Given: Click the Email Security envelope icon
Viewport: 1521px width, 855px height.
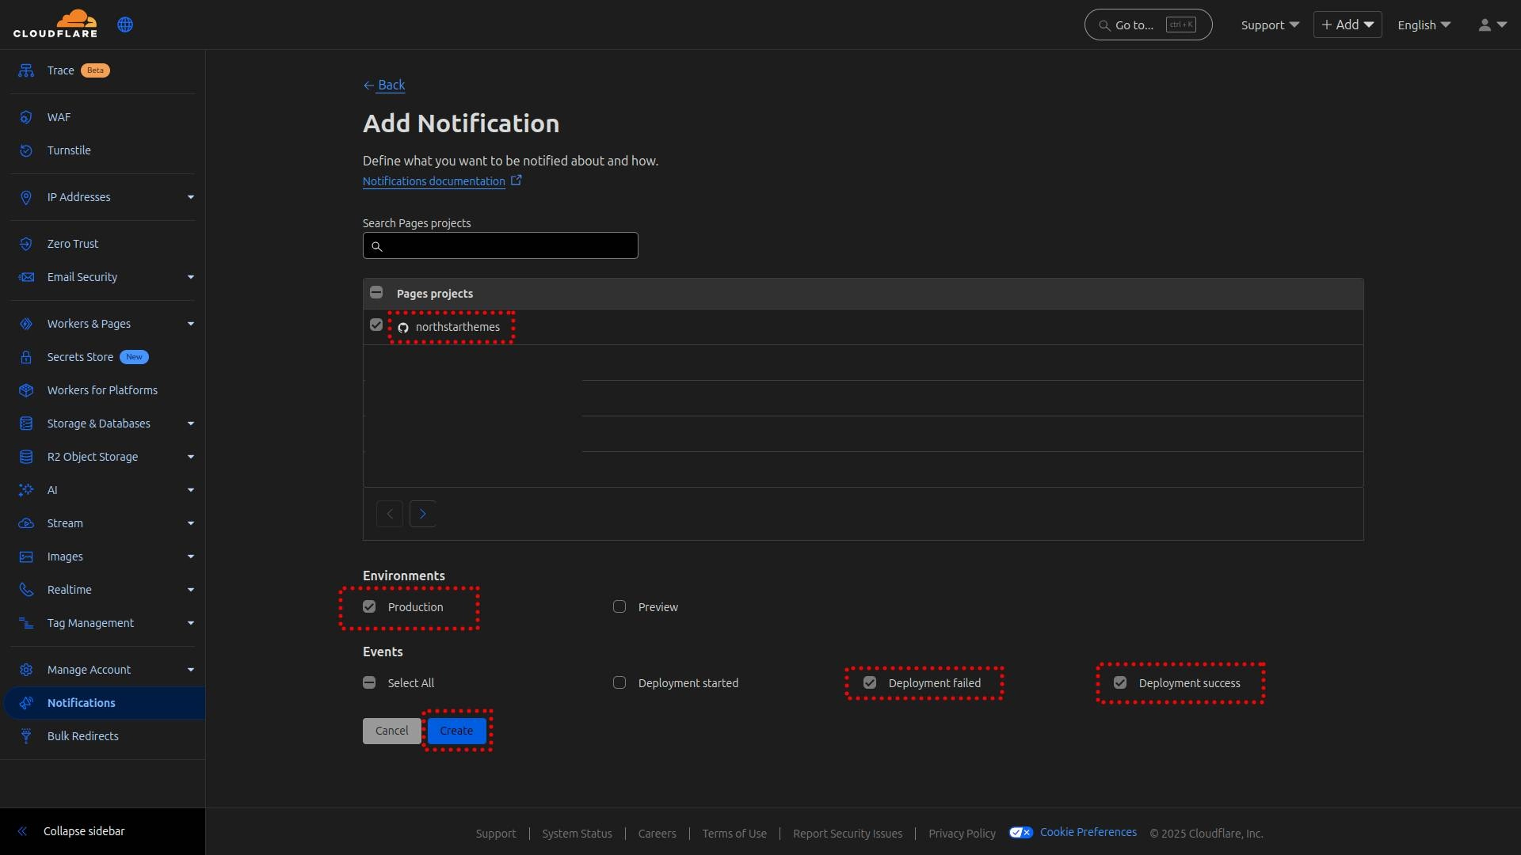Looking at the screenshot, I should (26, 277).
